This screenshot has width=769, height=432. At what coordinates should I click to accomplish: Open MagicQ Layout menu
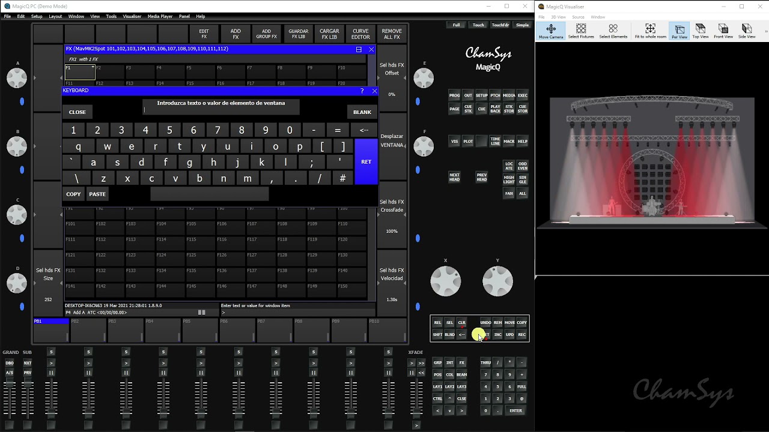pyautogui.click(x=55, y=16)
